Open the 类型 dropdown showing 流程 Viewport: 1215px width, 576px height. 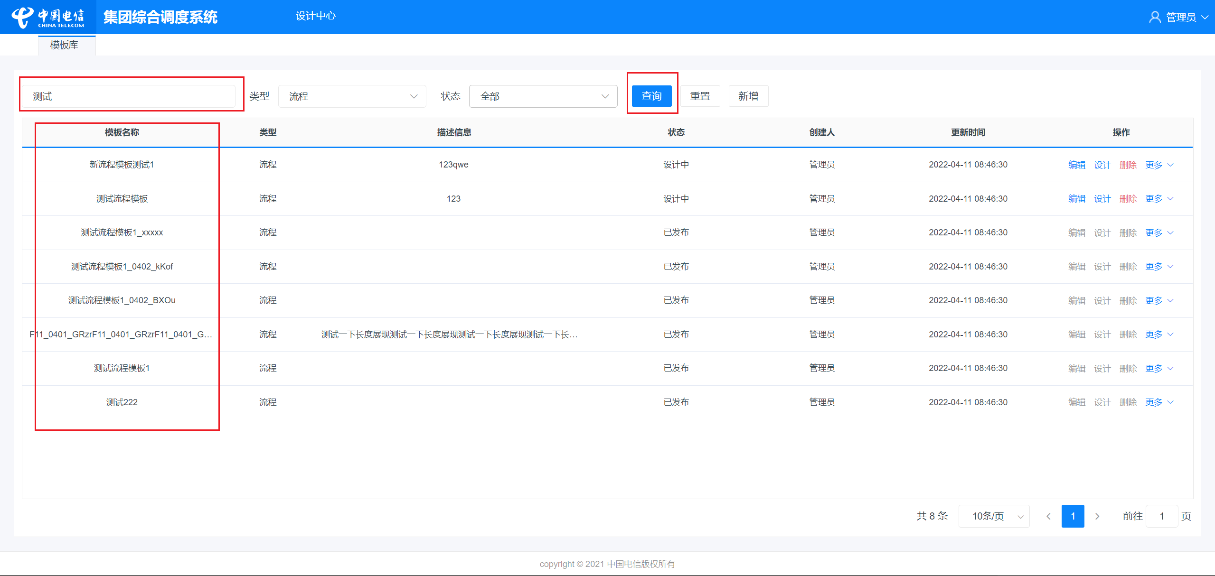pyautogui.click(x=352, y=96)
